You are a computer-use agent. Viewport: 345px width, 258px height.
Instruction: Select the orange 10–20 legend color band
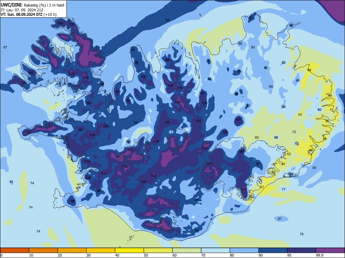pos(43,250)
